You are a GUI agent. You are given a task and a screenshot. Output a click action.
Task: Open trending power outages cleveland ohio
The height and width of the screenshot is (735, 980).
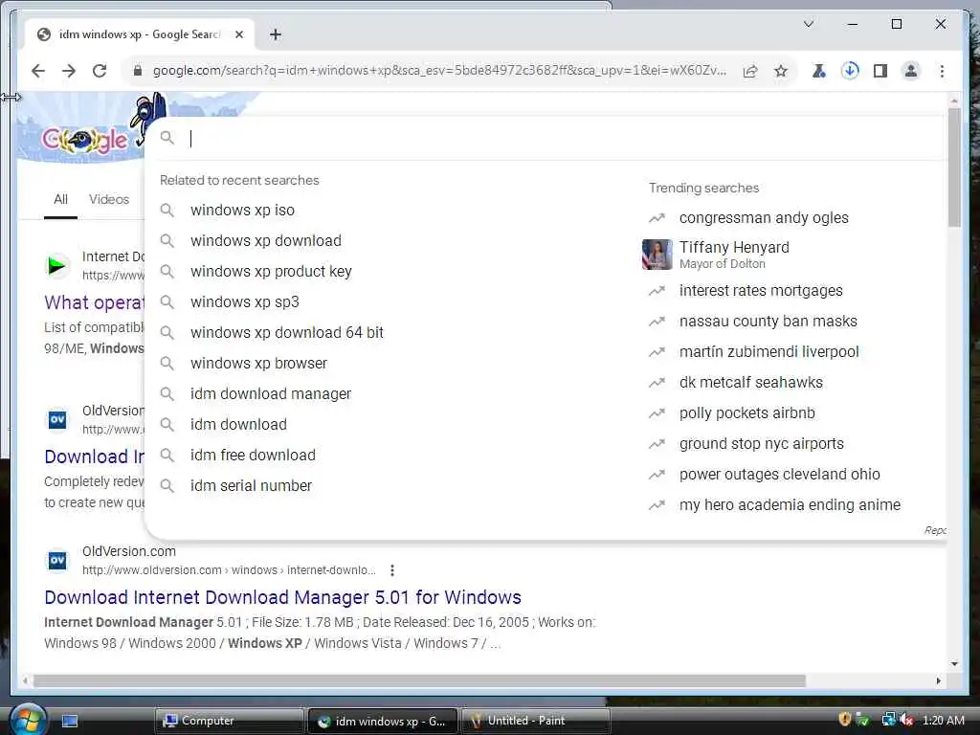pos(779,475)
